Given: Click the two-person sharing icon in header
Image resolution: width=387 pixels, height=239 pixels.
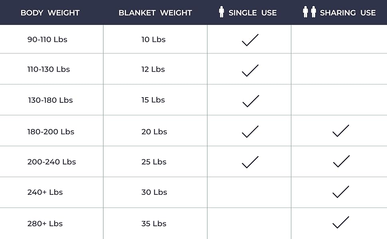Looking at the screenshot, I should tap(309, 12).
